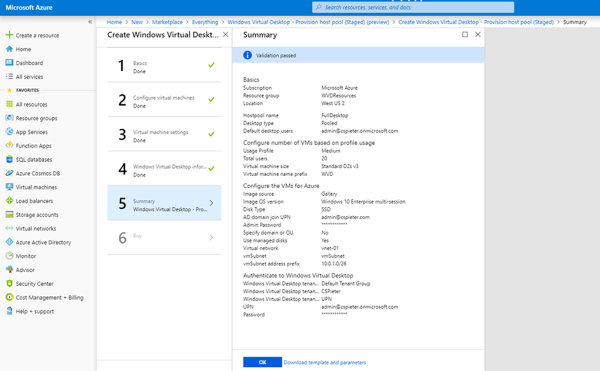Click the '10.0.1.0/26' address prefix value
The image size is (600, 371).
[334, 264]
